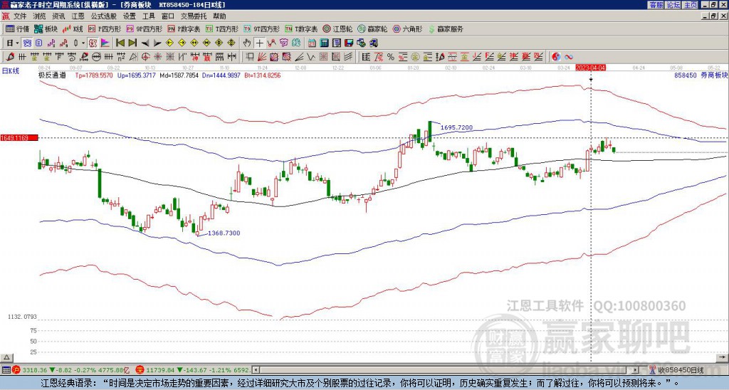Open the P数字表 tool
The width and height of the screenshot is (729, 390).
pos(184,28)
